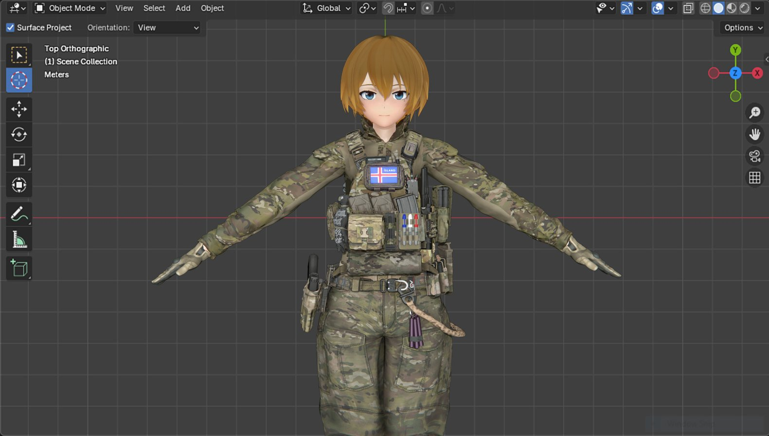Viewport: 769px width, 436px height.
Task: Open the Object Mode dropdown
Action: click(x=71, y=8)
